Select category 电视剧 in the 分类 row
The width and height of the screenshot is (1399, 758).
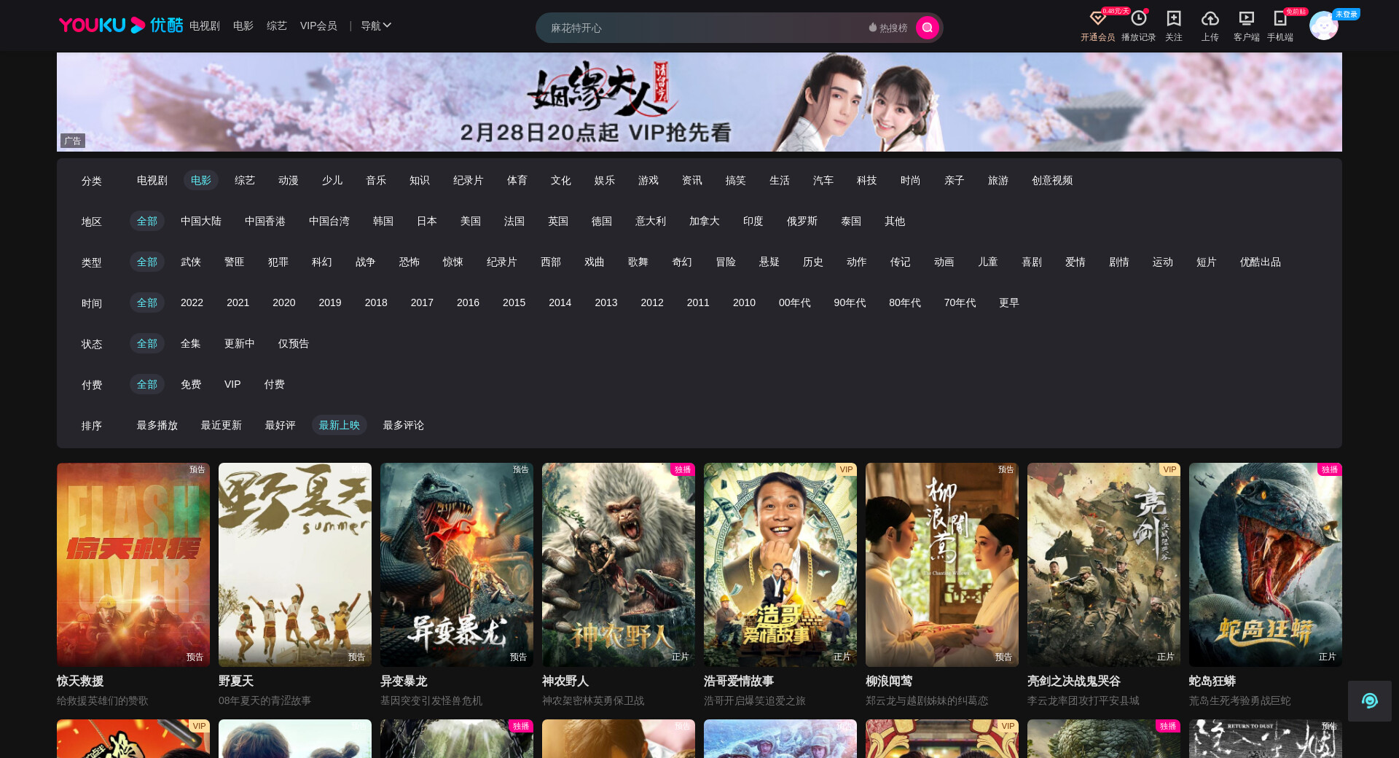[152, 180]
